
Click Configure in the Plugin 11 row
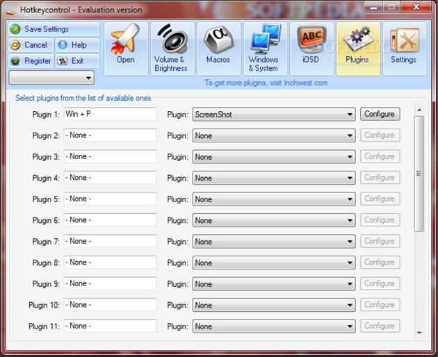(380, 326)
